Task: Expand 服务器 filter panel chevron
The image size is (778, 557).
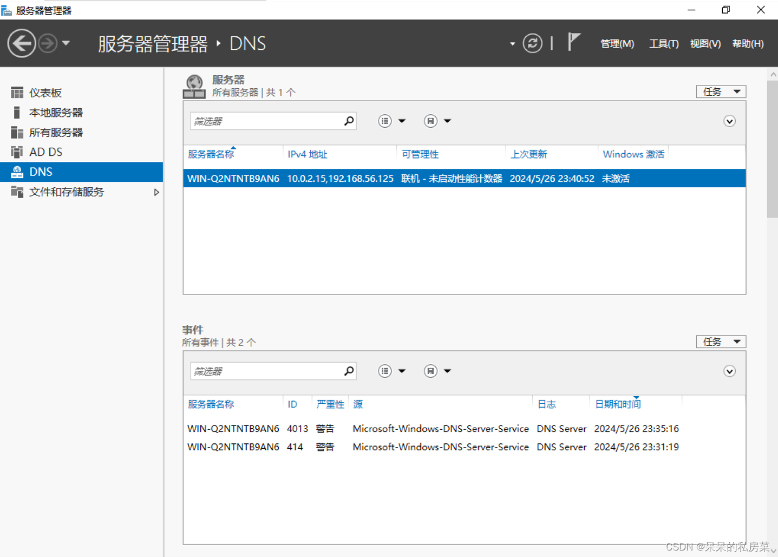Action: coord(729,121)
